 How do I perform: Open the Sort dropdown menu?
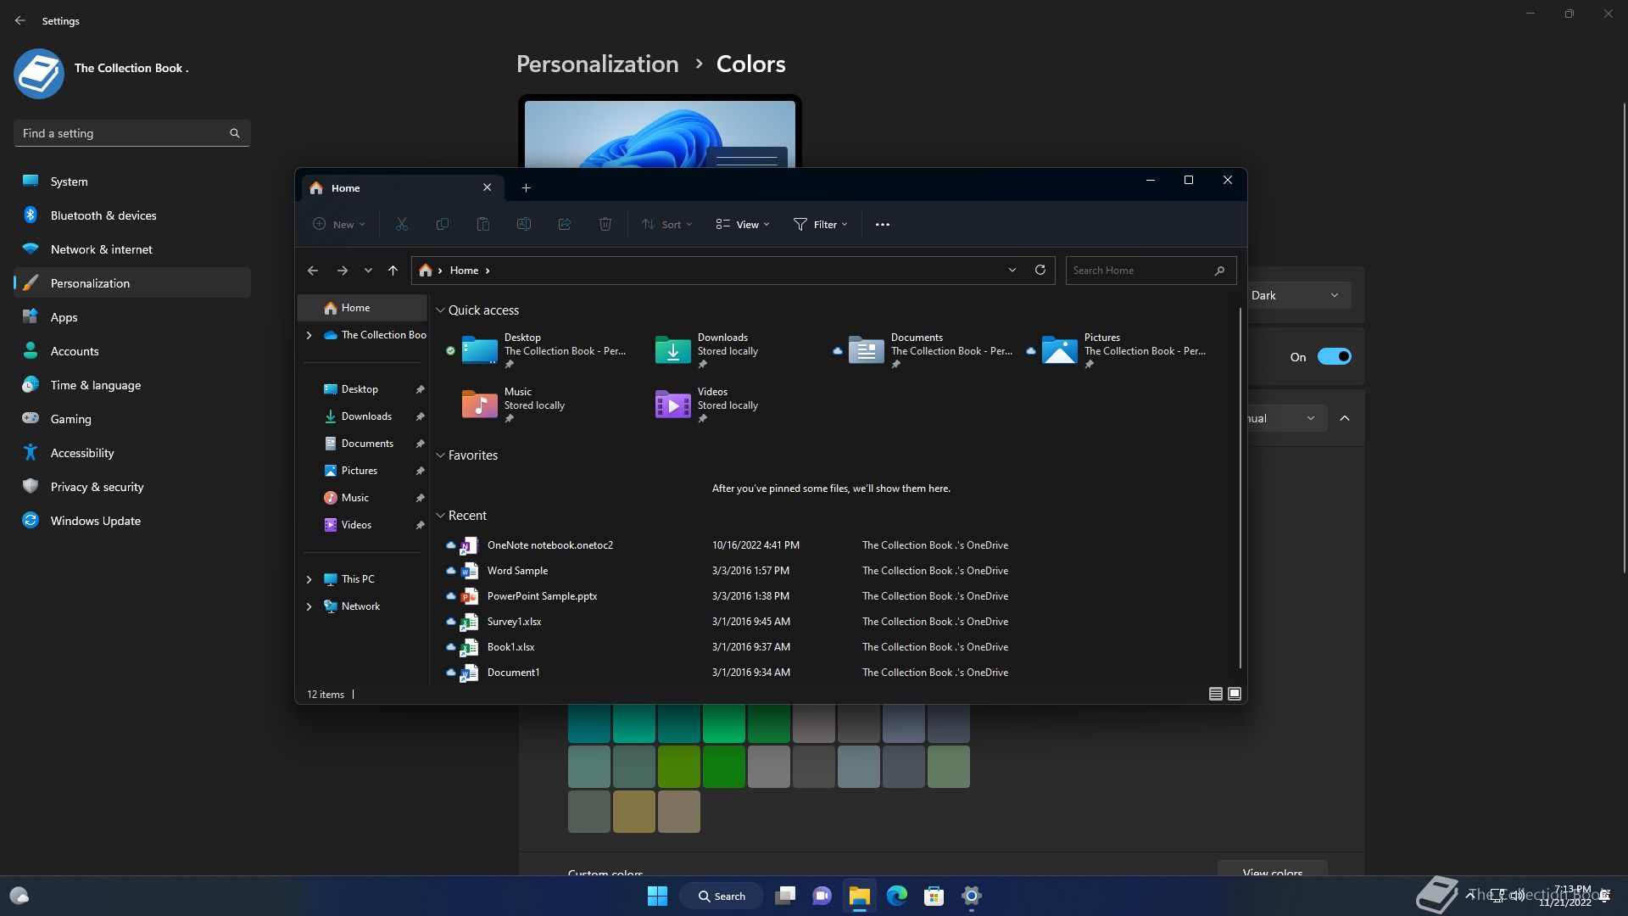click(x=667, y=225)
